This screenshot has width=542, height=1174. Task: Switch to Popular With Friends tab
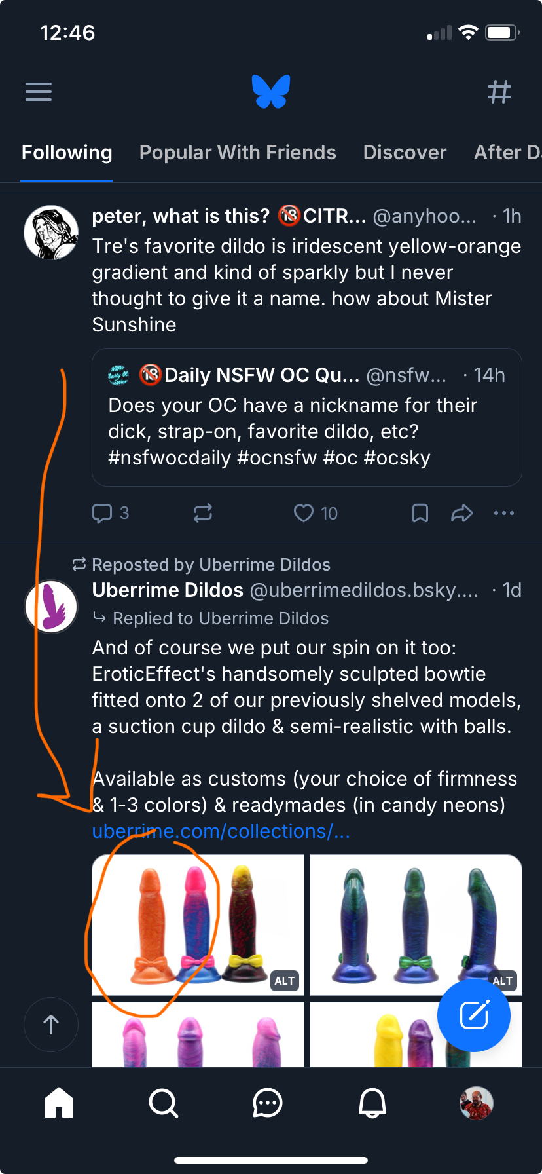(238, 153)
